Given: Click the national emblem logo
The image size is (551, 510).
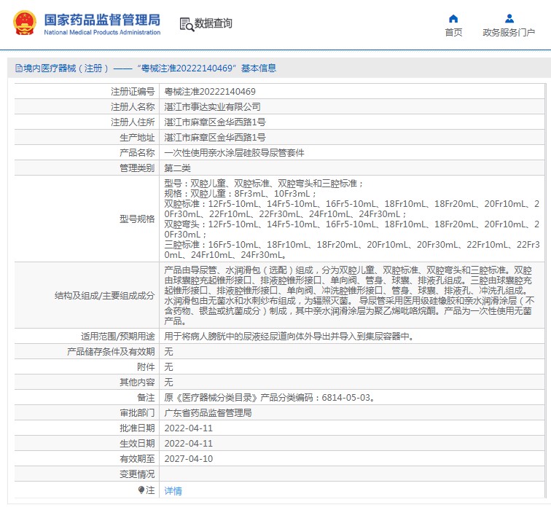Looking at the screenshot, I should click(x=25, y=23).
